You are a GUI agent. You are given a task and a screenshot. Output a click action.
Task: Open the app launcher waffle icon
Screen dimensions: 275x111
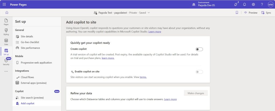pyautogui.click(x=4, y=5)
